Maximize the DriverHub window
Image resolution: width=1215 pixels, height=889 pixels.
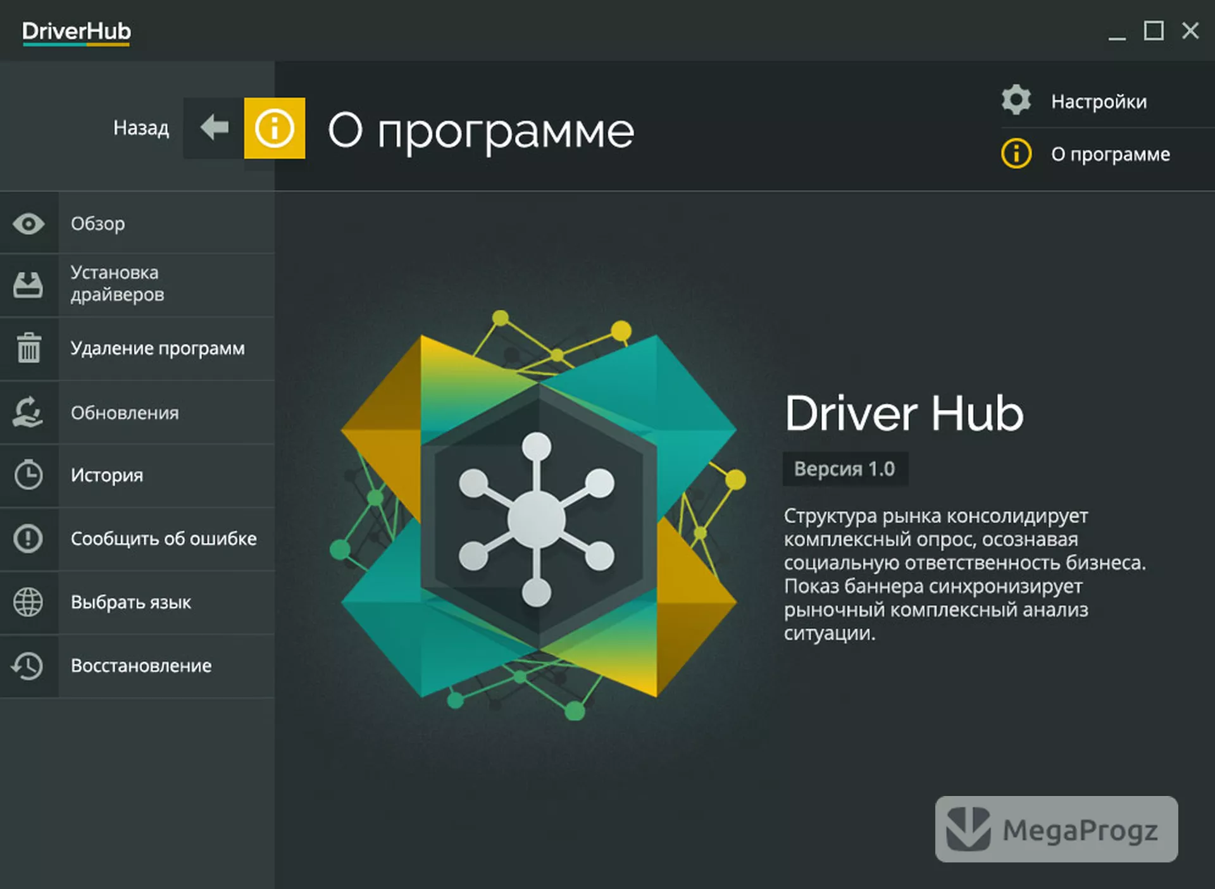1154,30
